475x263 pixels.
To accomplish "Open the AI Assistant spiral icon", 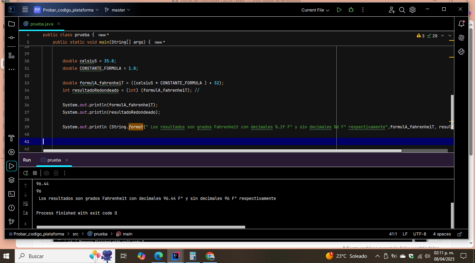I will [461, 38].
